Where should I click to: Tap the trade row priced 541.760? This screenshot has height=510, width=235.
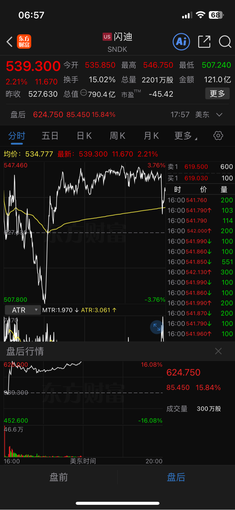[200, 200]
